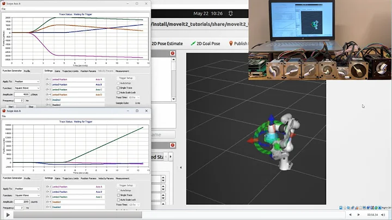Screen dimensions: 392x220
Task: Step forward one frame in video player
Action: [358, 215]
